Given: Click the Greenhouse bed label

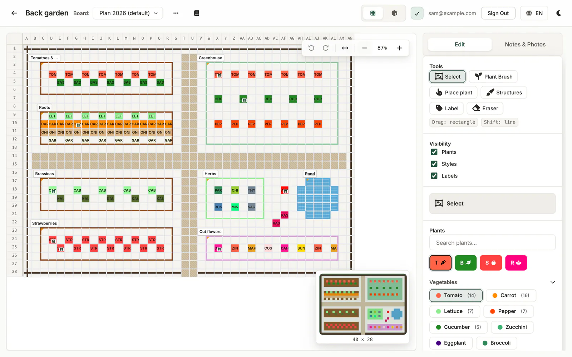Looking at the screenshot, I should [210, 58].
